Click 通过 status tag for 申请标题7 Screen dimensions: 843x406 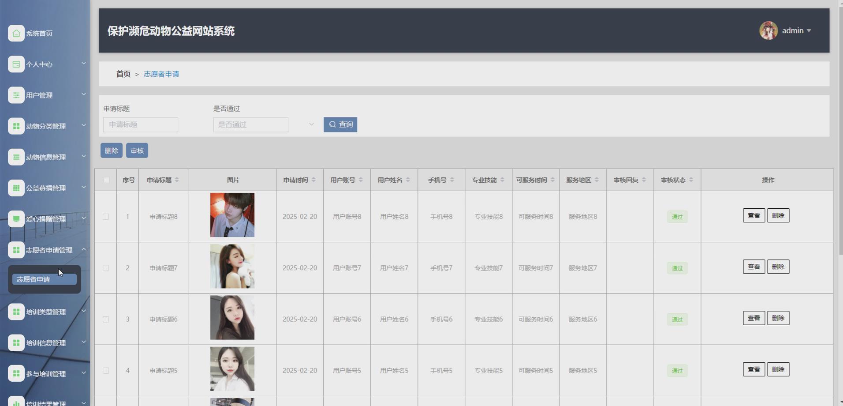677,268
